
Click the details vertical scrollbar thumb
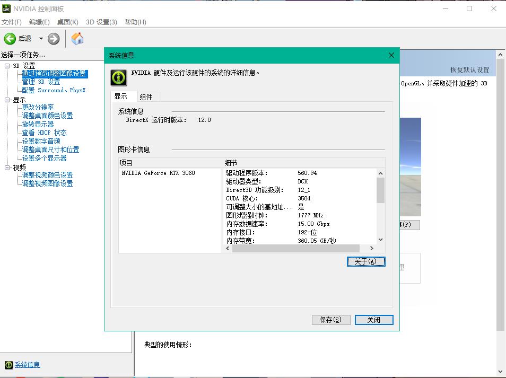380,190
